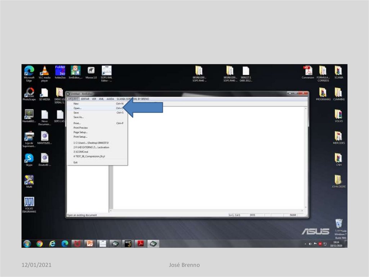Select the Skype desktop icon
Image resolution: width=369 pixels, height=277 pixels.
coord(29,158)
